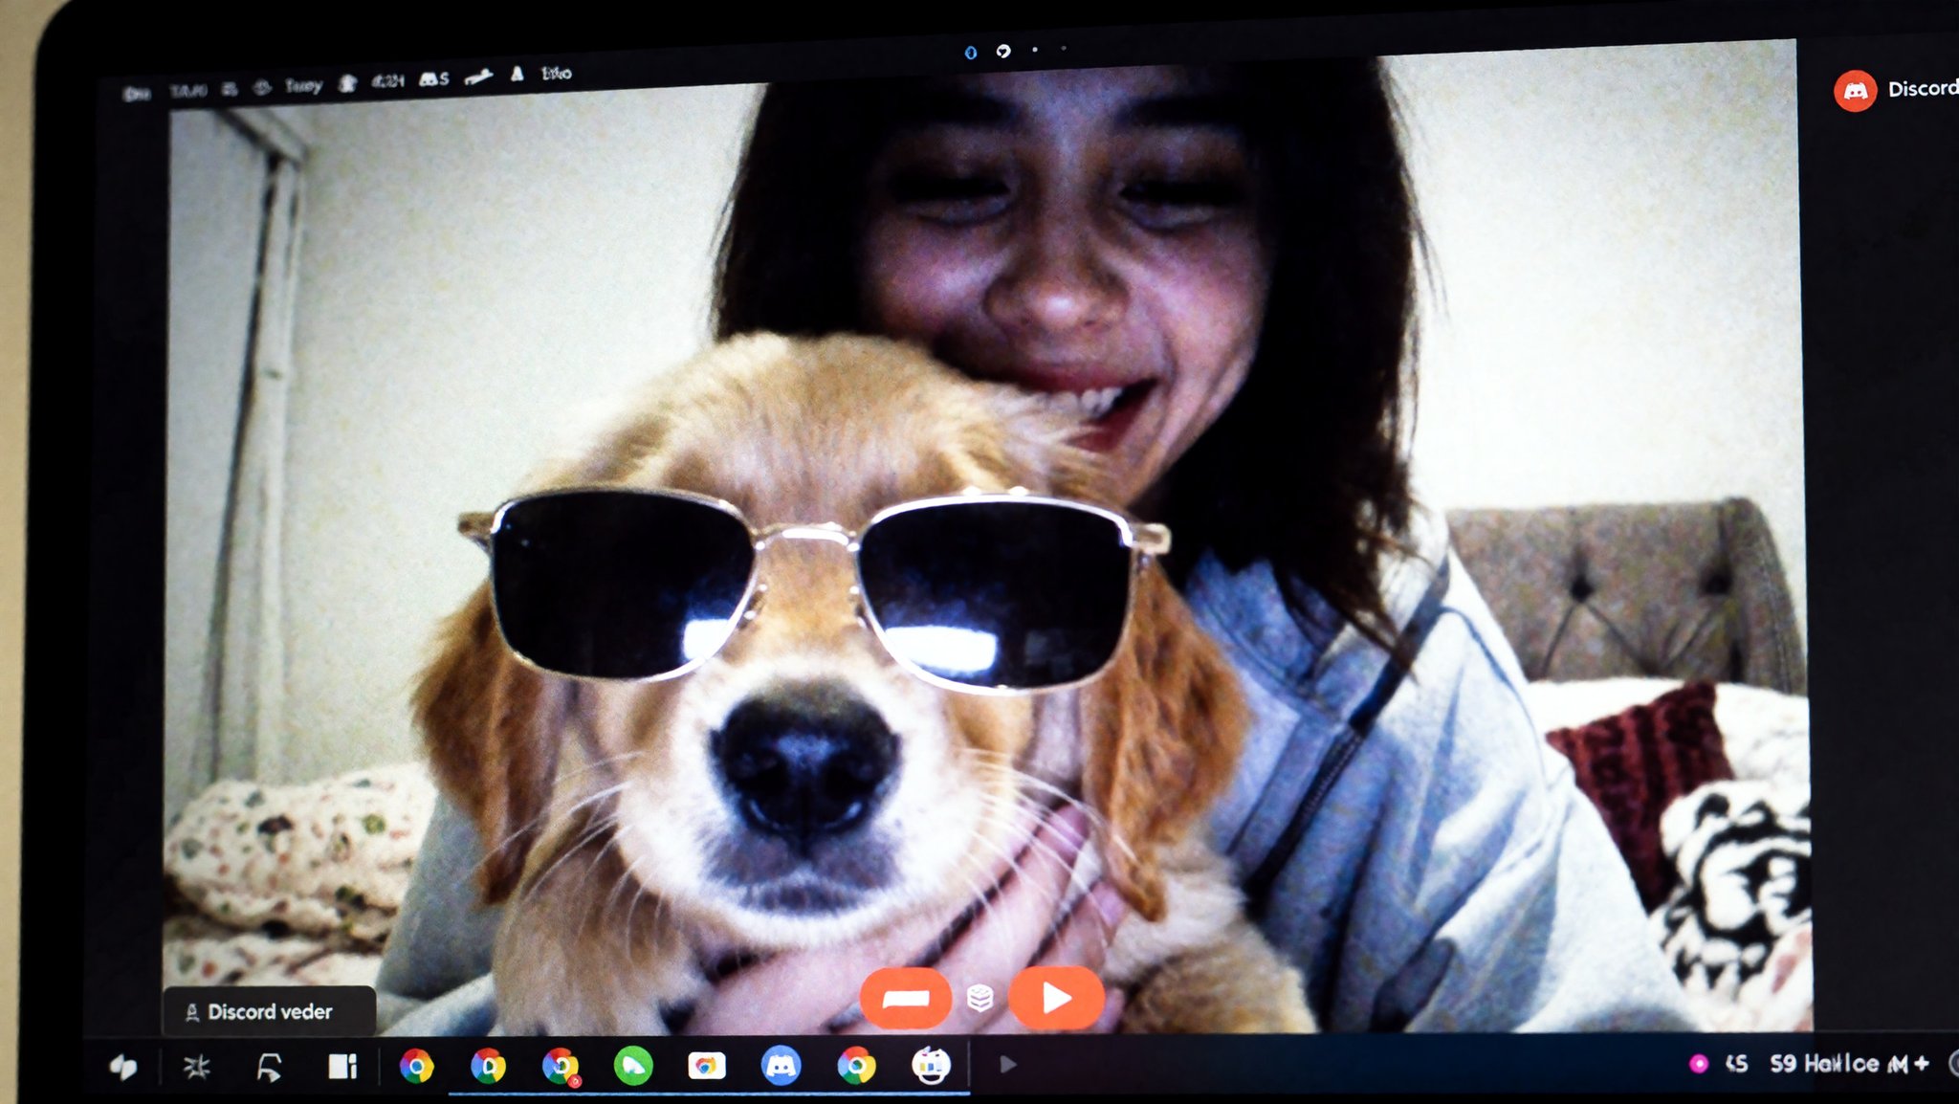Click the plus sign at the tray's right end
This screenshot has width=1959, height=1104.
(1921, 1063)
